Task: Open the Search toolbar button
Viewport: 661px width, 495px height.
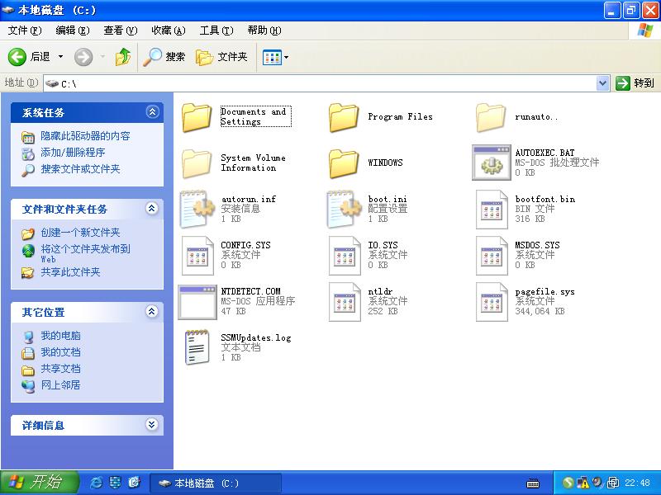Action: 164,57
